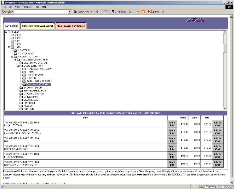Image resolution: width=234 pixels, height=189 pixels.
Task: Add first TYC FO2800150 LH part to cart
Action: 217,124
